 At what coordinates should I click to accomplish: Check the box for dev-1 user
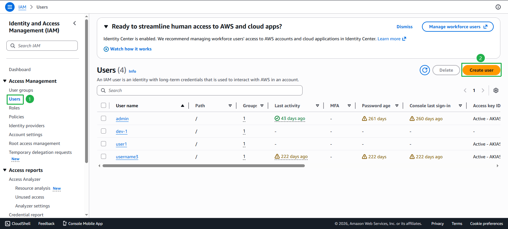pos(104,131)
